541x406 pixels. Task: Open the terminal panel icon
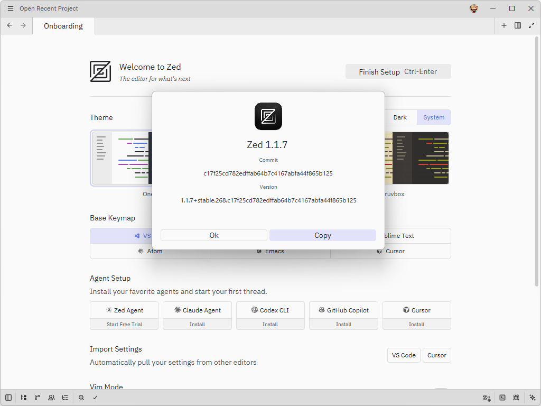502,398
